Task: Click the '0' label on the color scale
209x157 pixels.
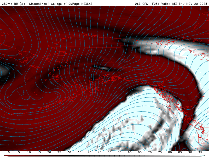Action: click(9, 152)
